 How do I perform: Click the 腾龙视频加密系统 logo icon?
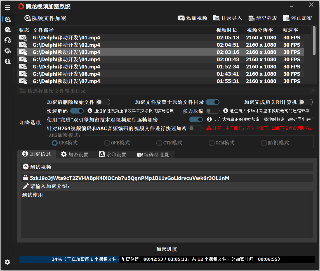(21, 6)
